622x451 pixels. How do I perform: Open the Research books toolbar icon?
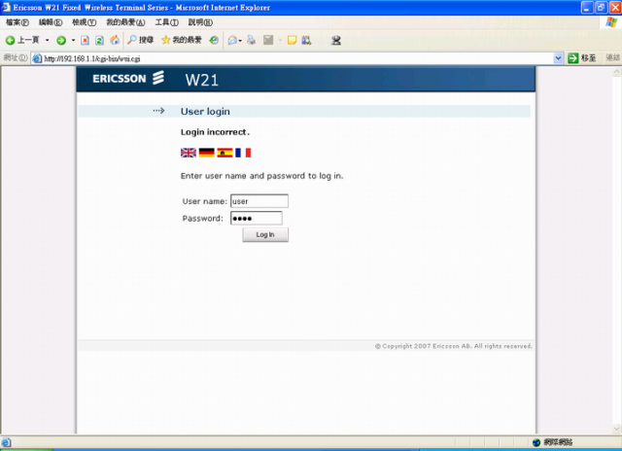[x=306, y=40]
